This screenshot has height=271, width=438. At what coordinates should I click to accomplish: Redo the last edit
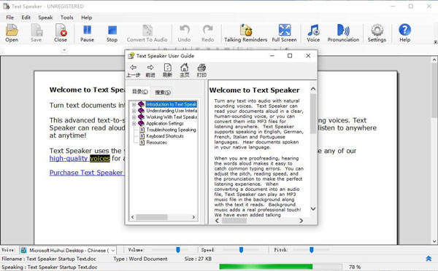208,33
